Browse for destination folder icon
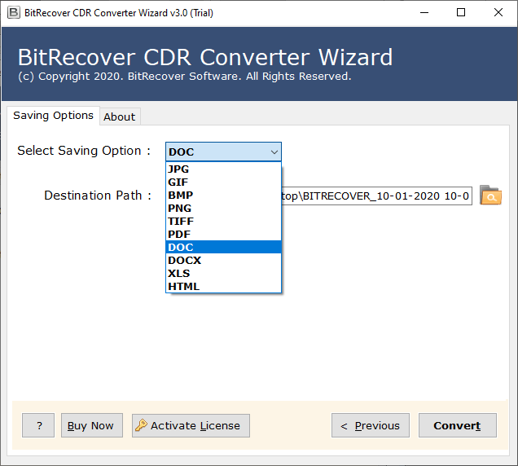The width and height of the screenshot is (518, 466). (x=490, y=196)
